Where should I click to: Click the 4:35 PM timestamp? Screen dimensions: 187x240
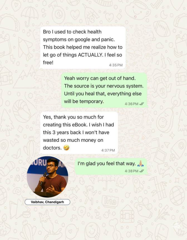116,65
